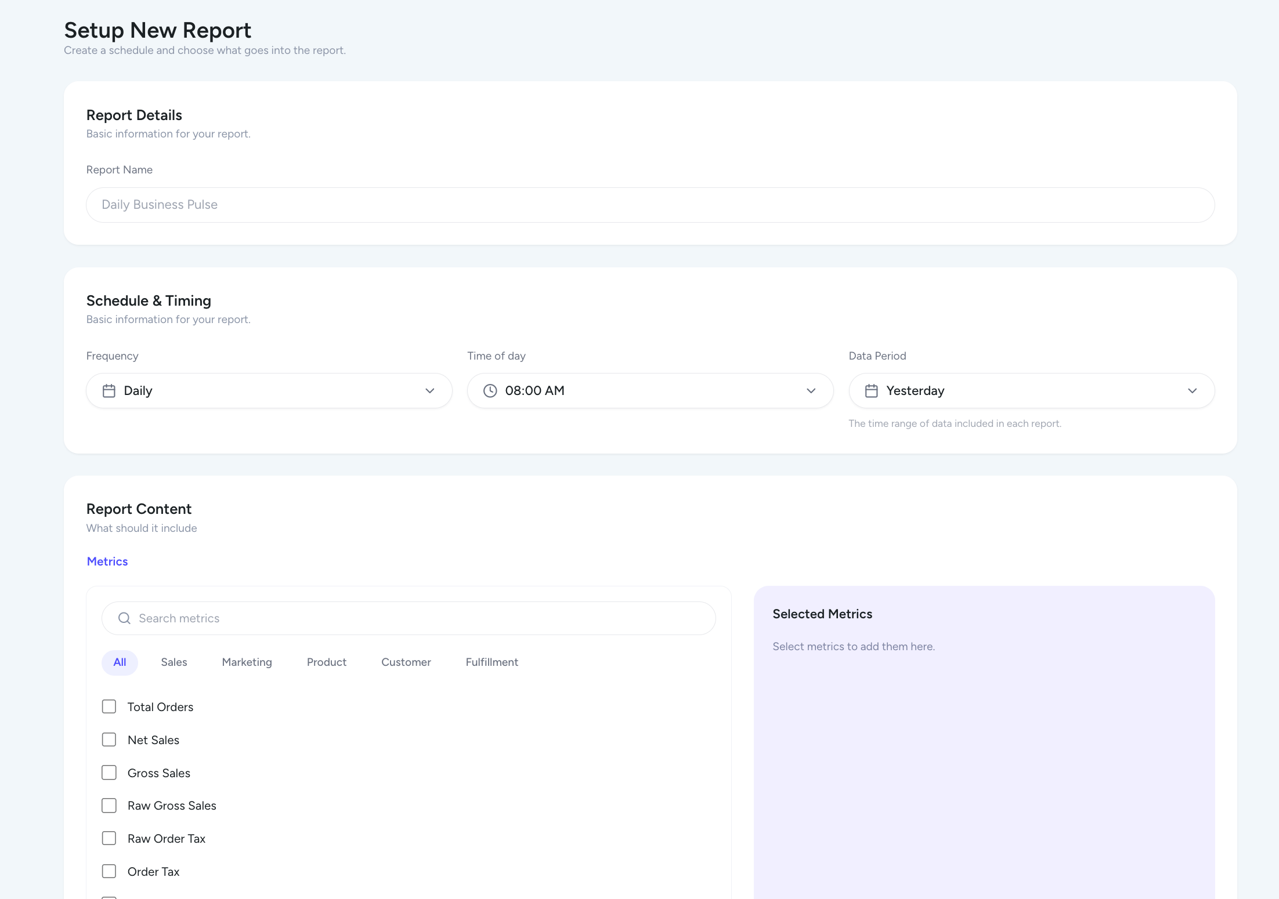
Task: Click the calendar icon beside Yesterday
Action: pyautogui.click(x=871, y=391)
